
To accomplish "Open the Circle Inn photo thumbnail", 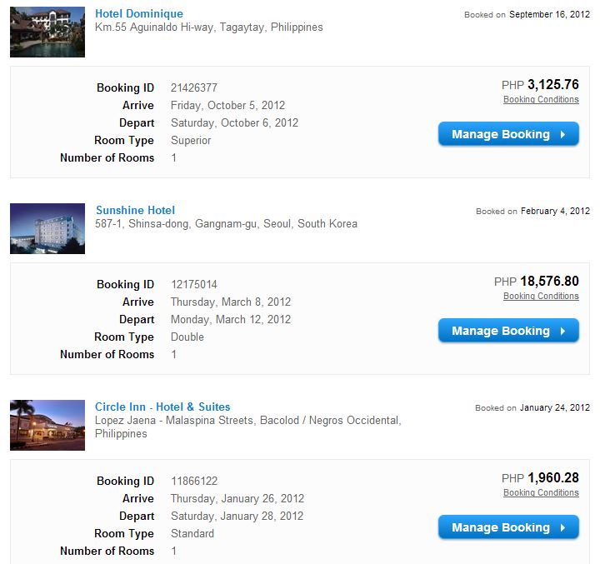I will (47, 425).
